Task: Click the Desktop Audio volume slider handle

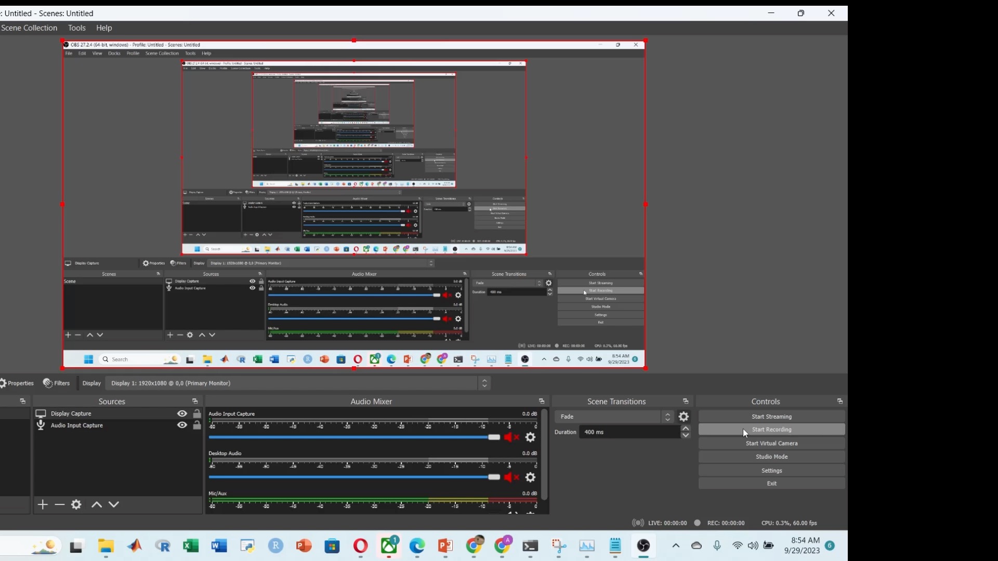Action: click(494, 477)
